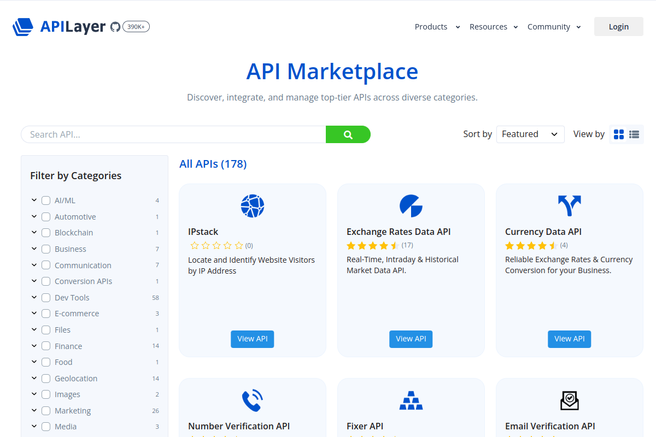Enable the Dev Tools category filter
Image resolution: width=656 pixels, height=437 pixels.
(x=46, y=298)
